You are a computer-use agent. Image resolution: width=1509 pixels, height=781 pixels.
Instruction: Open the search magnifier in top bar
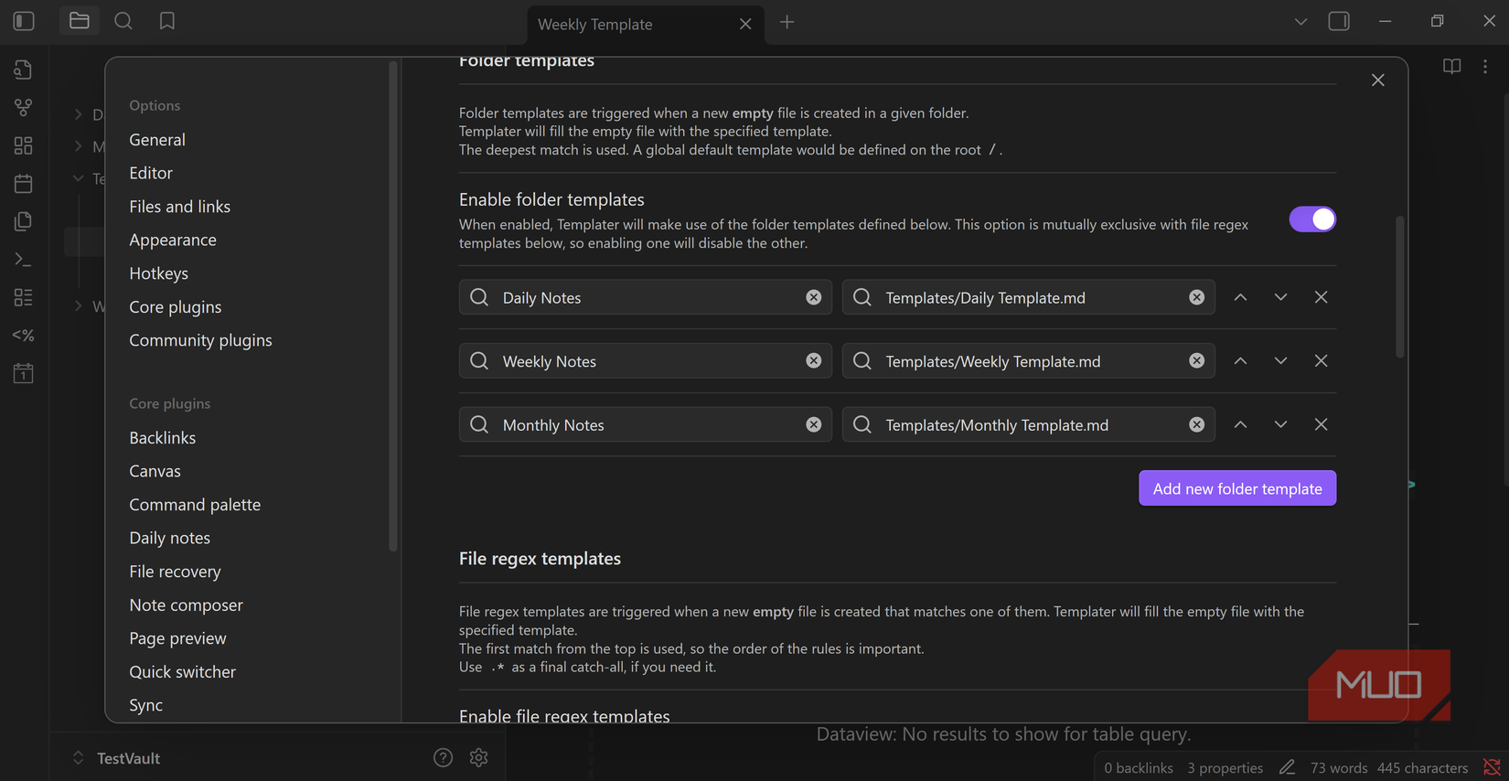123,21
